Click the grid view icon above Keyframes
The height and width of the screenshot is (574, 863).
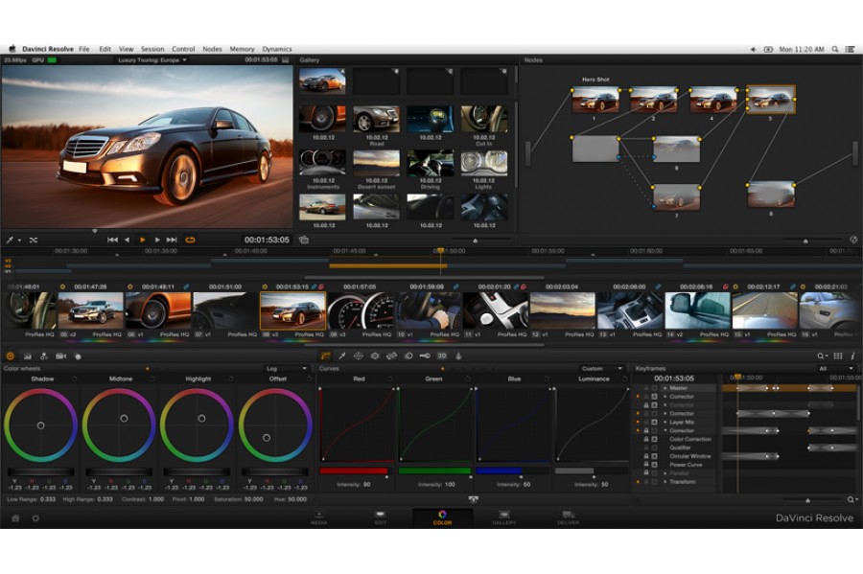pos(838,356)
